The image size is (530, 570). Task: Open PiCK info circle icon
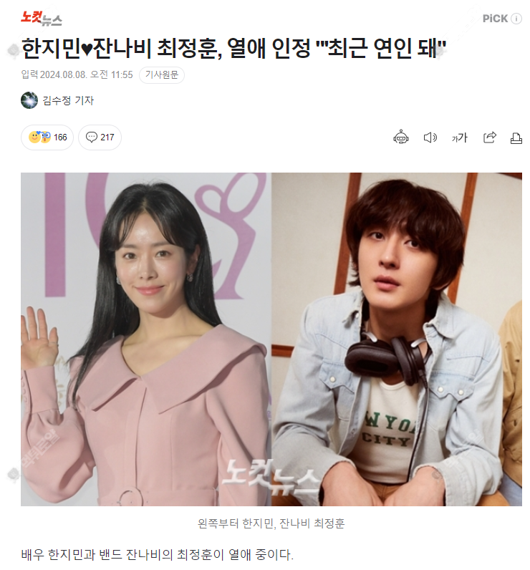[516, 19]
